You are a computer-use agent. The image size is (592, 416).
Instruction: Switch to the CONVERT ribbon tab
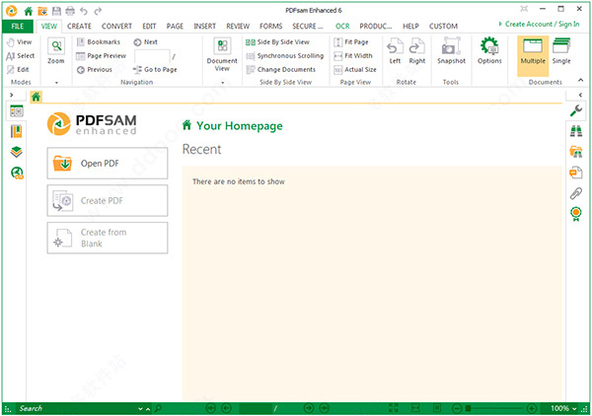click(x=116, y=26)
